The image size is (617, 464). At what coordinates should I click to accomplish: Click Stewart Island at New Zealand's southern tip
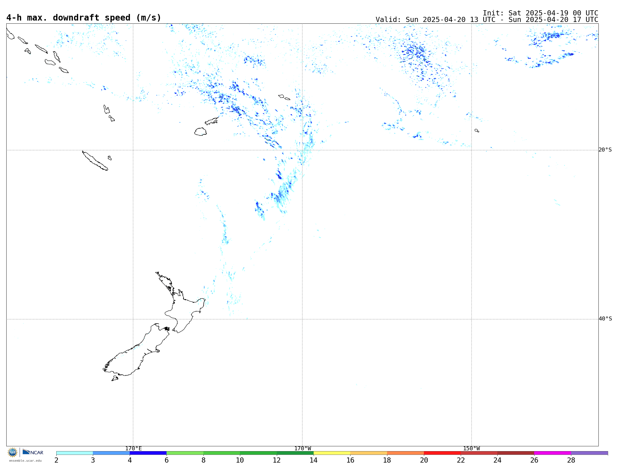115,378
